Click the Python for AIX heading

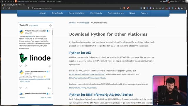[x=80, y=53]
